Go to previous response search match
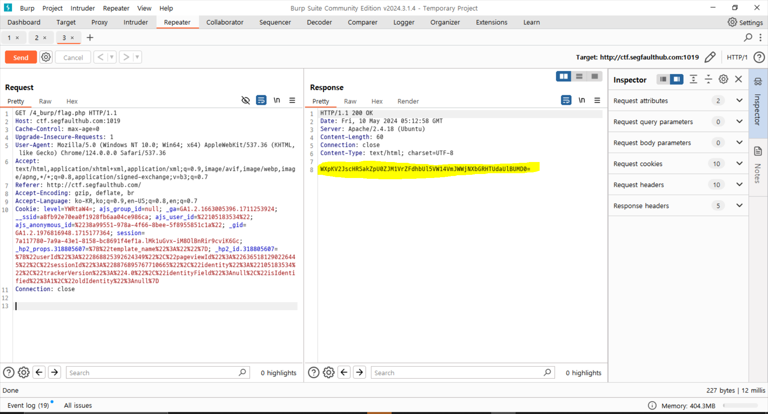This screenshot has width=768, height=414. pos(344,372)
